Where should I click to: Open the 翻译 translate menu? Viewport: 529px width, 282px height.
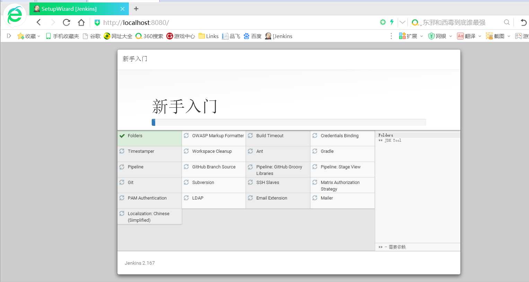[469, 36]
